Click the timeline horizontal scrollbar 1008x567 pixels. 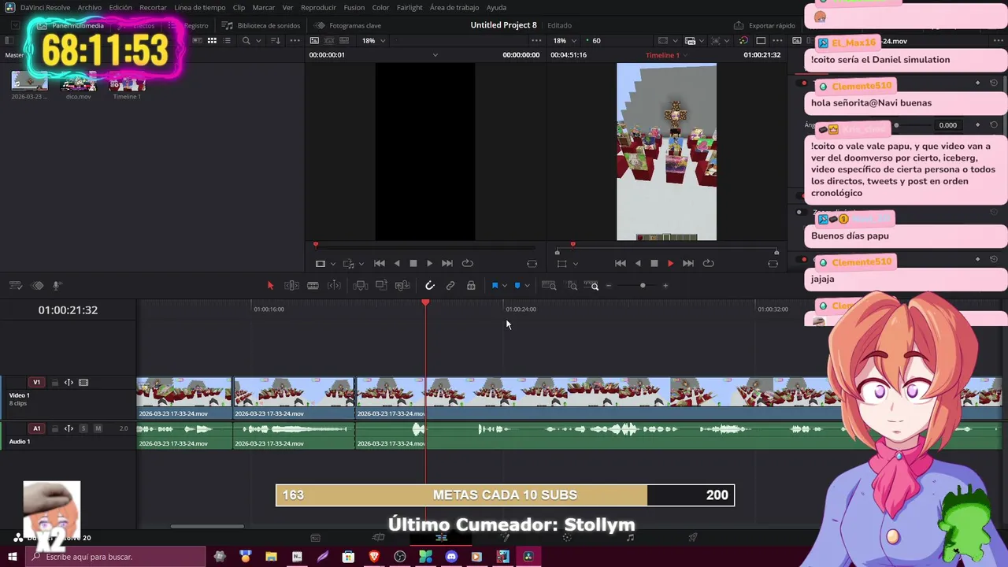point(207,527)
